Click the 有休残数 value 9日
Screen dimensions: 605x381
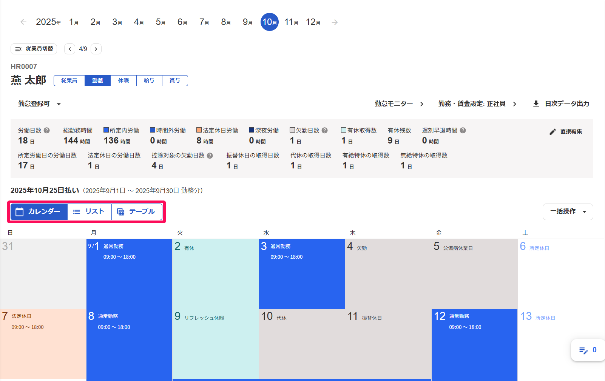(393, 141)
